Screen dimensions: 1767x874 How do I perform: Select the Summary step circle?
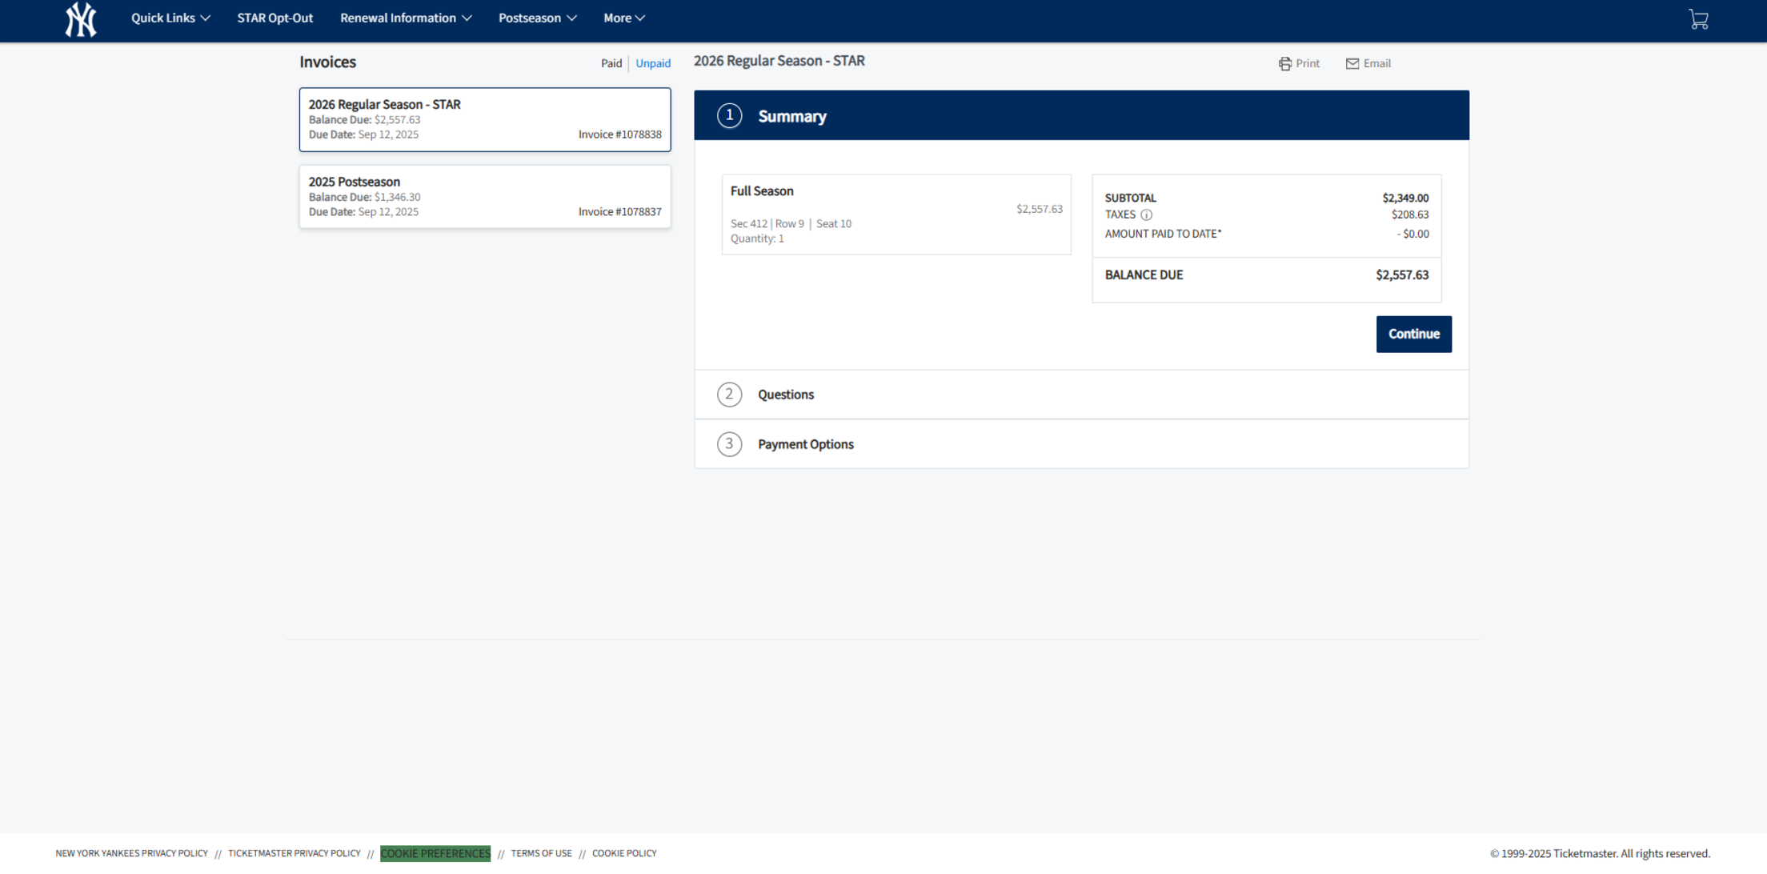pyautogui.click(x=729, y=114)
